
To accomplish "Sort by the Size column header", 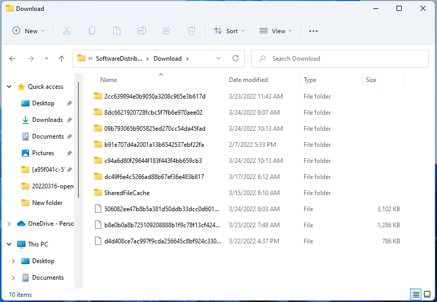I will [x=371, y=80].
